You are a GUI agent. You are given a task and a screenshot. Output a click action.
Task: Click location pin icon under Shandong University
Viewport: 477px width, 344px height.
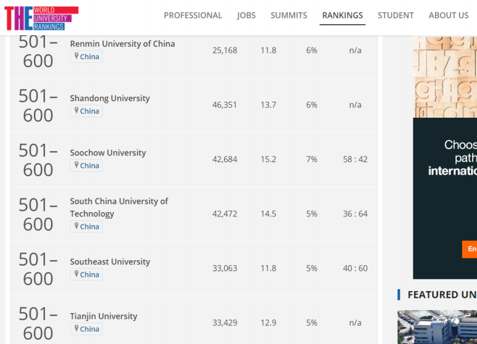[x=77, y=110]
